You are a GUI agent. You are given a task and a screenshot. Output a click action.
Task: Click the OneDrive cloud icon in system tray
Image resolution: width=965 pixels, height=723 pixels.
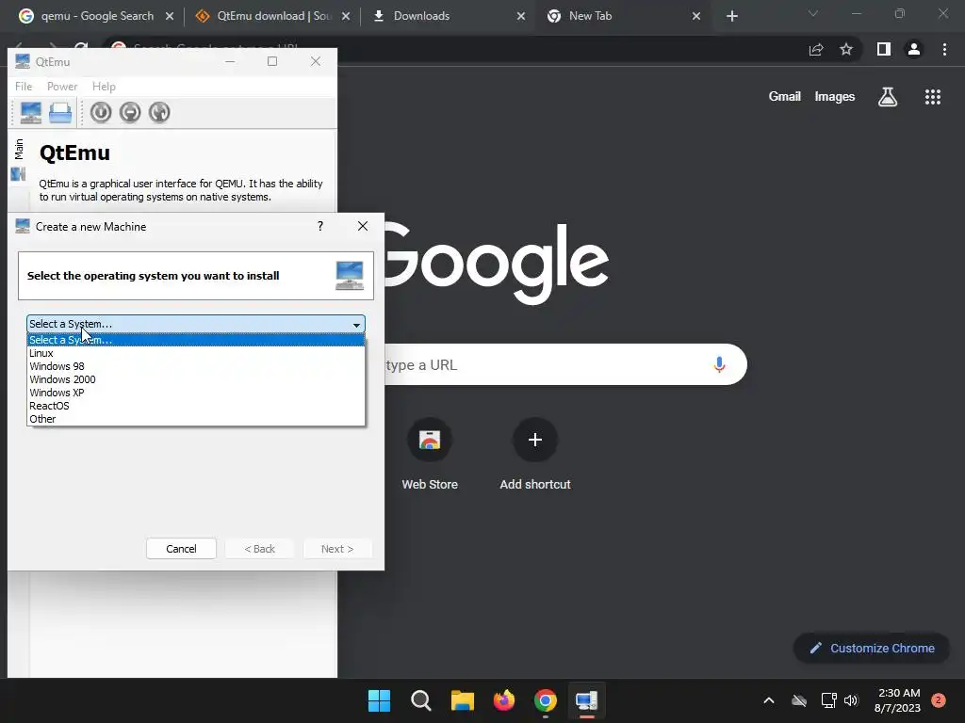point(799,700)
